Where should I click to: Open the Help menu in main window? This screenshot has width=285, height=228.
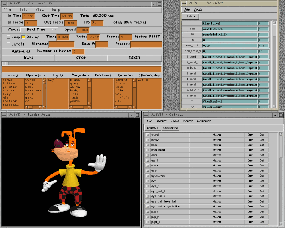click(57, 9)
